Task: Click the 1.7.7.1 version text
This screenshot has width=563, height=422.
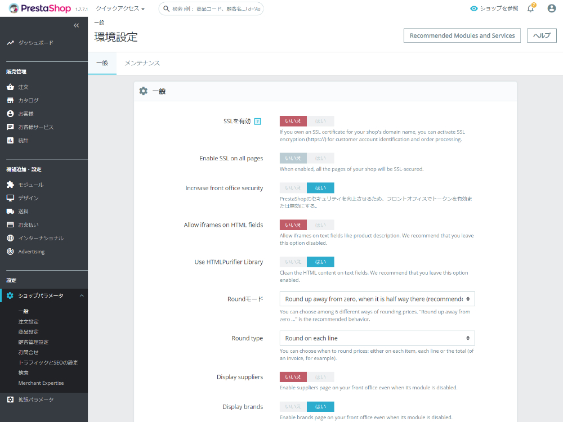Action: point(82,10)
